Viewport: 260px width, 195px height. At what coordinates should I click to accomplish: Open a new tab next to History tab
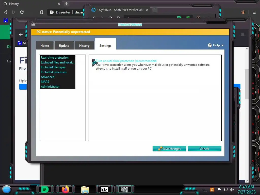click(67, 4)
